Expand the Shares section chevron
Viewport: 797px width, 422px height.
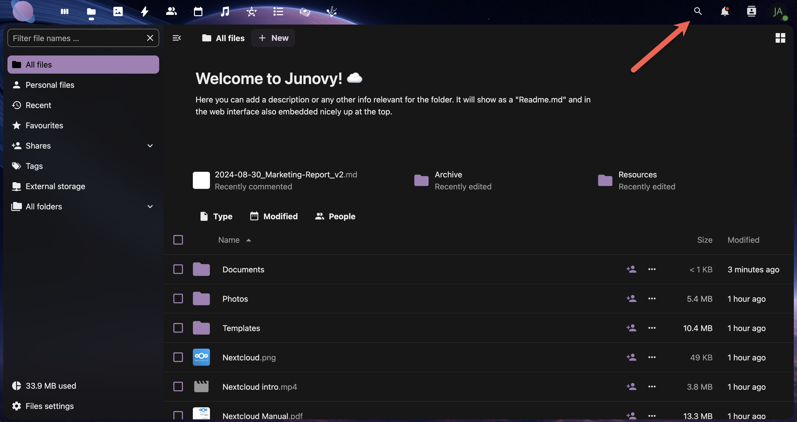pos(150,146)
